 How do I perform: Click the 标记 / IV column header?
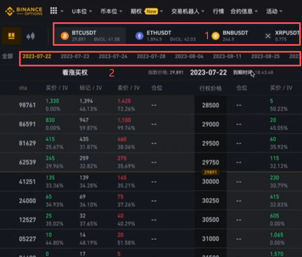[x=91, y=88]
